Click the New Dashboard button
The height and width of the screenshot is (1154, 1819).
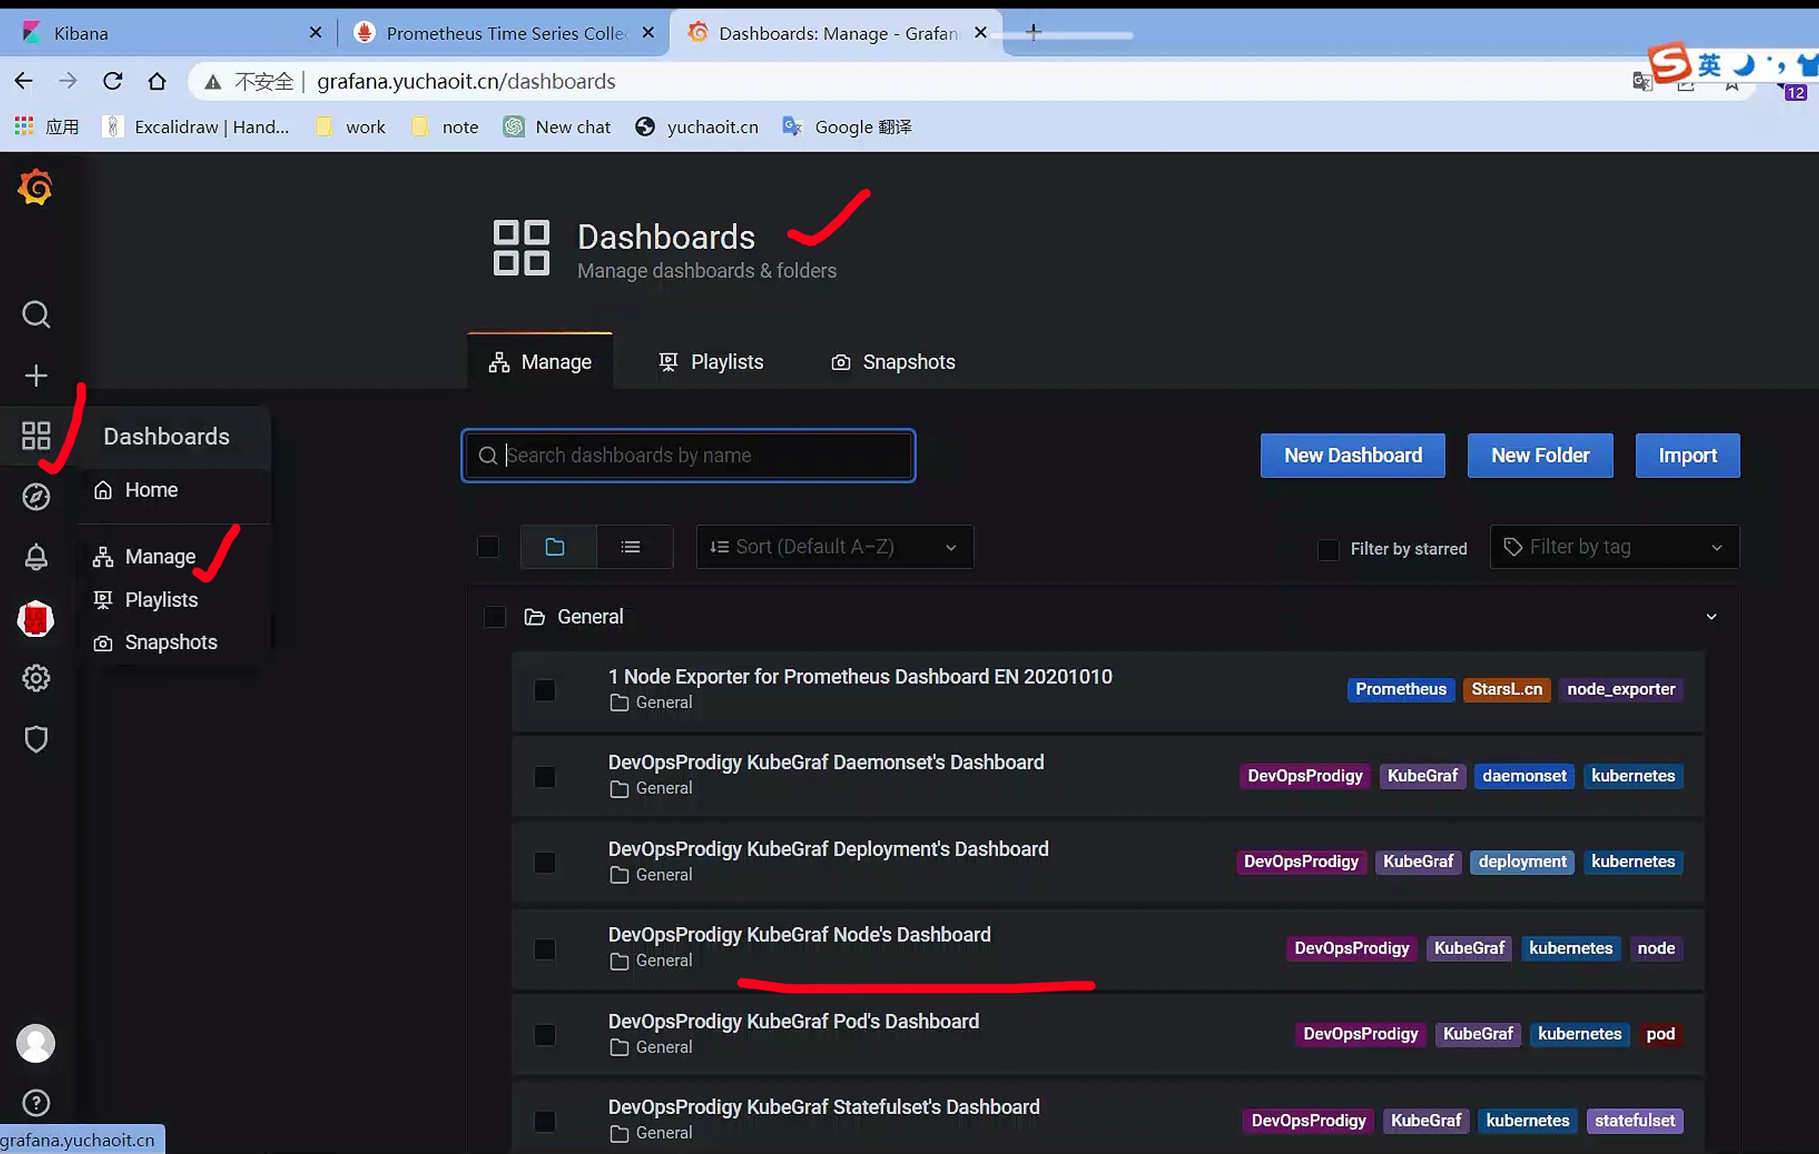(1352, 456)
